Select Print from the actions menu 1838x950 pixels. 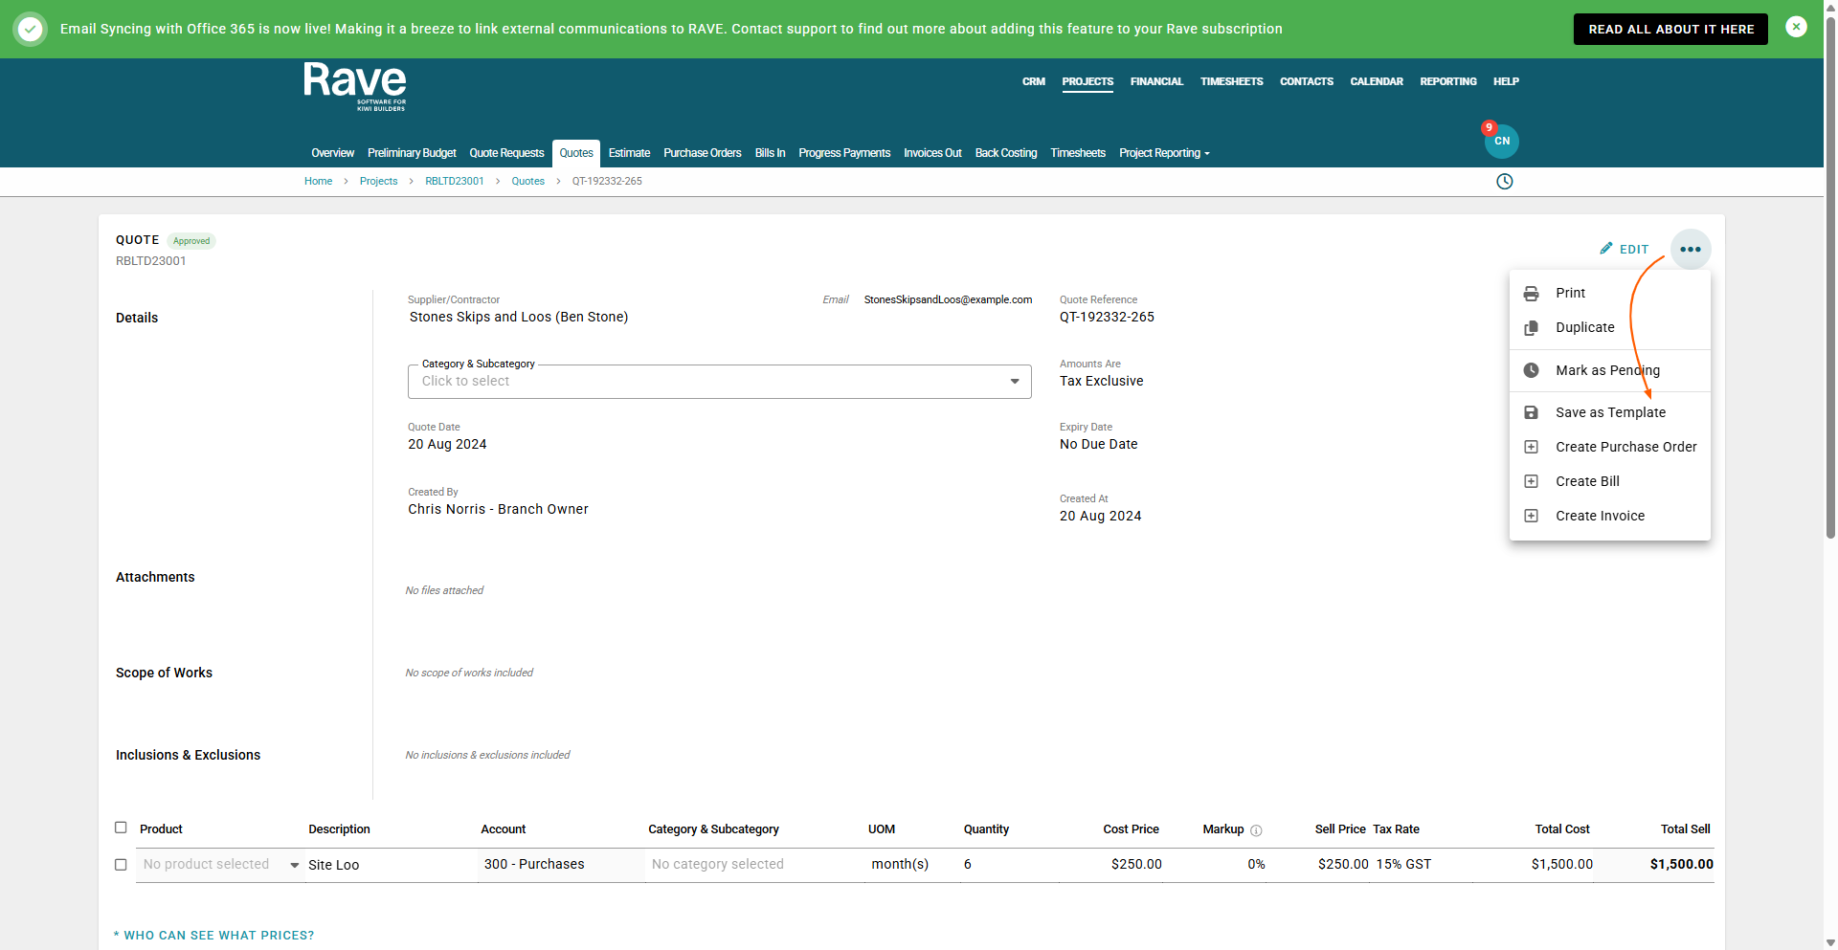tap(1610, 294)
